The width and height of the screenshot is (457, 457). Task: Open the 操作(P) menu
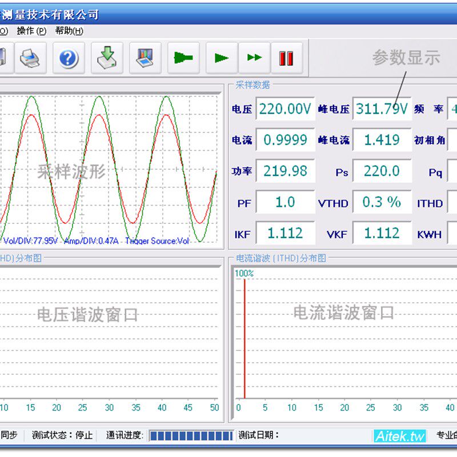click(x=31, y=31)
